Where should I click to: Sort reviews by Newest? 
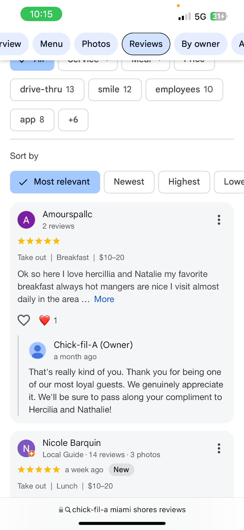129,182
